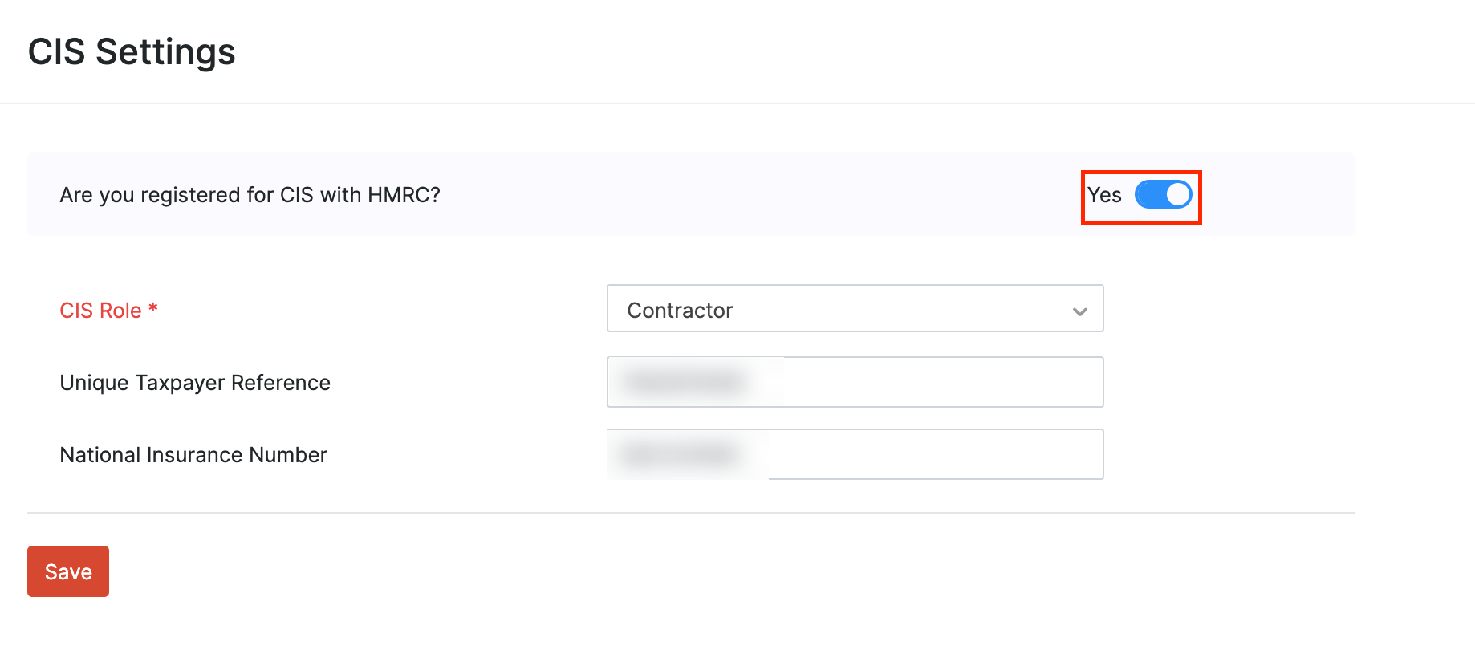The height and width of the screenshot is (650, 1475).
Task: Click the chevron arrow in CIS Role field
Action: point(1080,311)
